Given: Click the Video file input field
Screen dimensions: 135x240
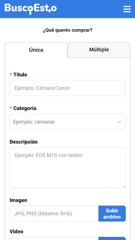Looking at the screenshot, I should click(x=54, y=238).
